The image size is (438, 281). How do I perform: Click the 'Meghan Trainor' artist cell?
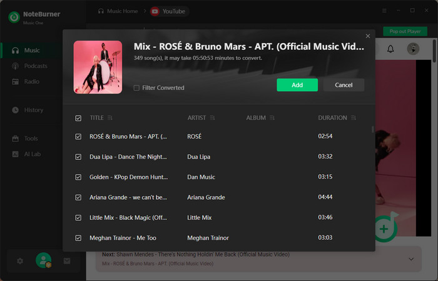pyautogui.click(x=208, y=238)
